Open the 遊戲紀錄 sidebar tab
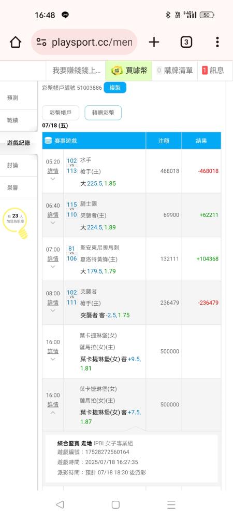Screen dimensions: 233x519 point(19,143)
